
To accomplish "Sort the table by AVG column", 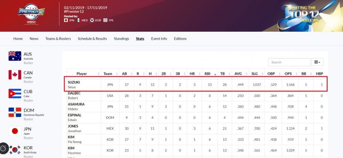I will pos(238,74).
